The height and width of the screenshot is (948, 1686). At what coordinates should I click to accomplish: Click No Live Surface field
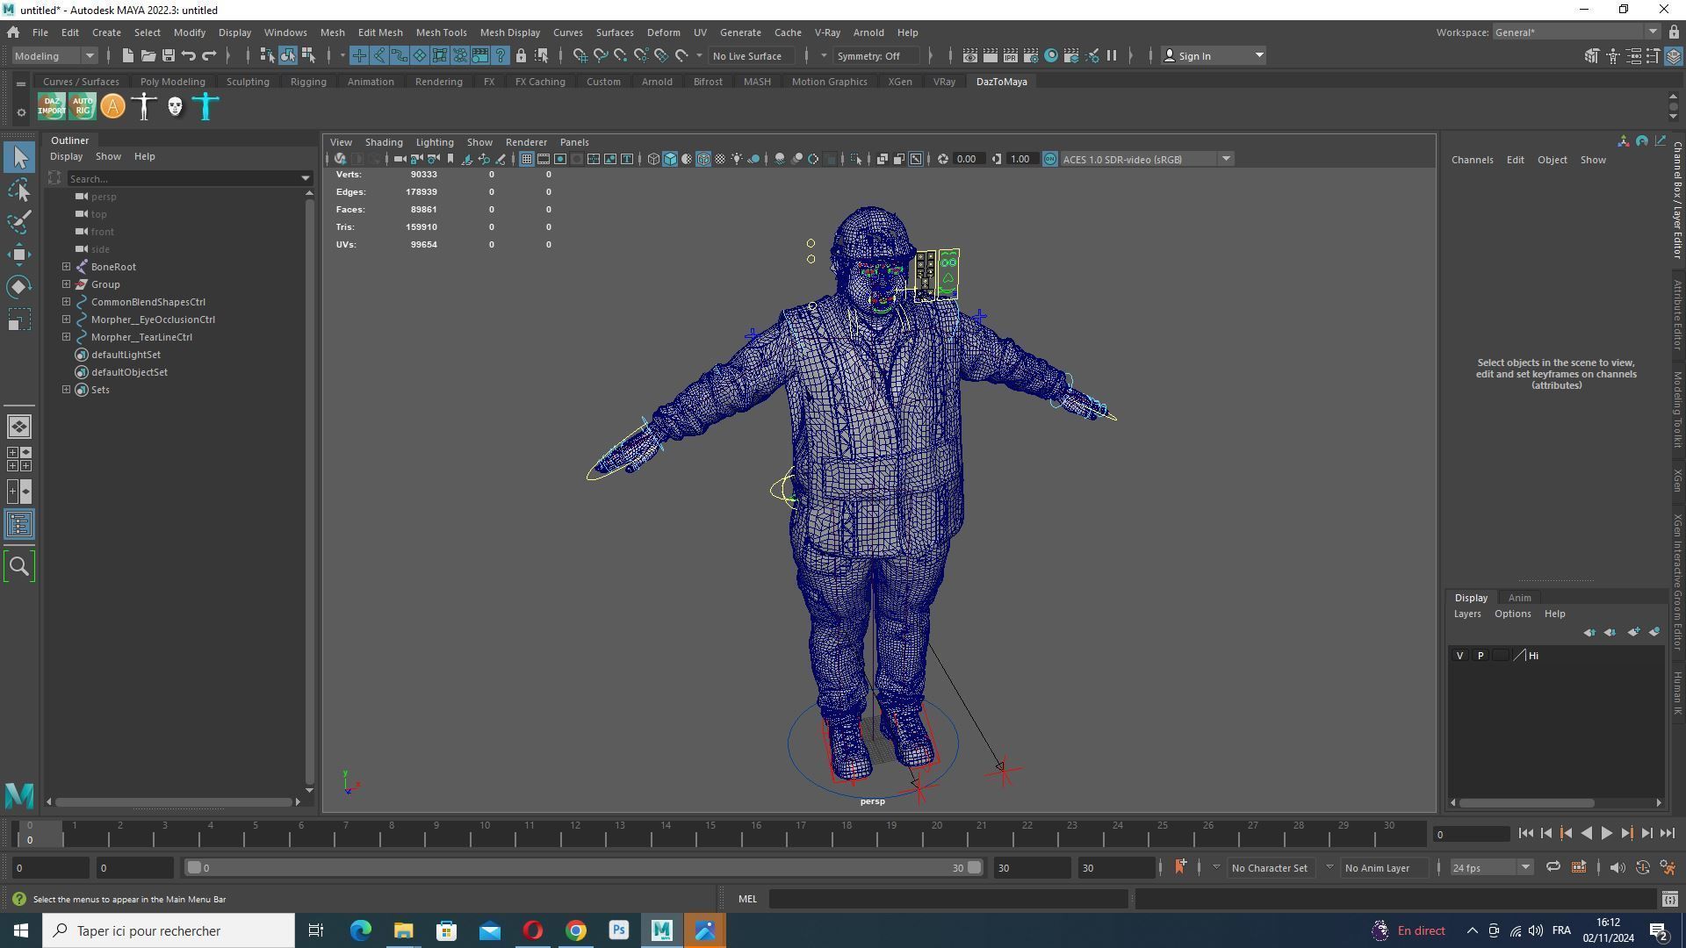pyautogui.click(x=753, y=56)
